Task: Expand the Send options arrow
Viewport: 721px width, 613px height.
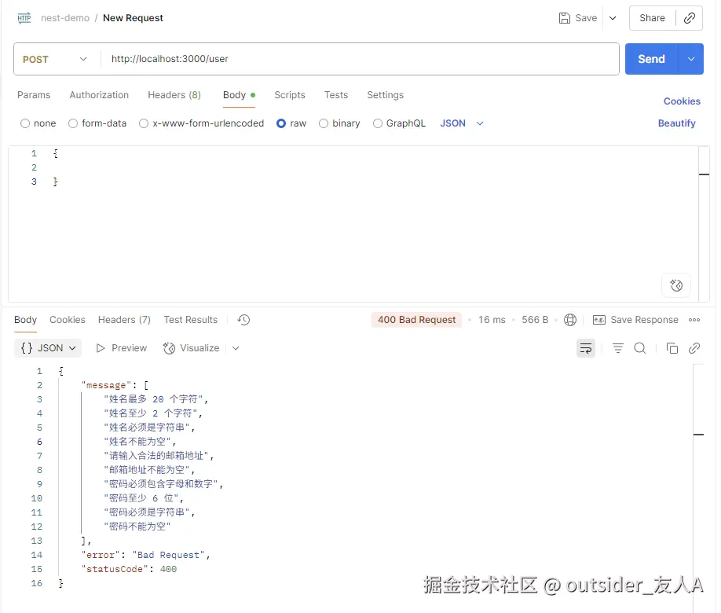Action: [690, 59]
